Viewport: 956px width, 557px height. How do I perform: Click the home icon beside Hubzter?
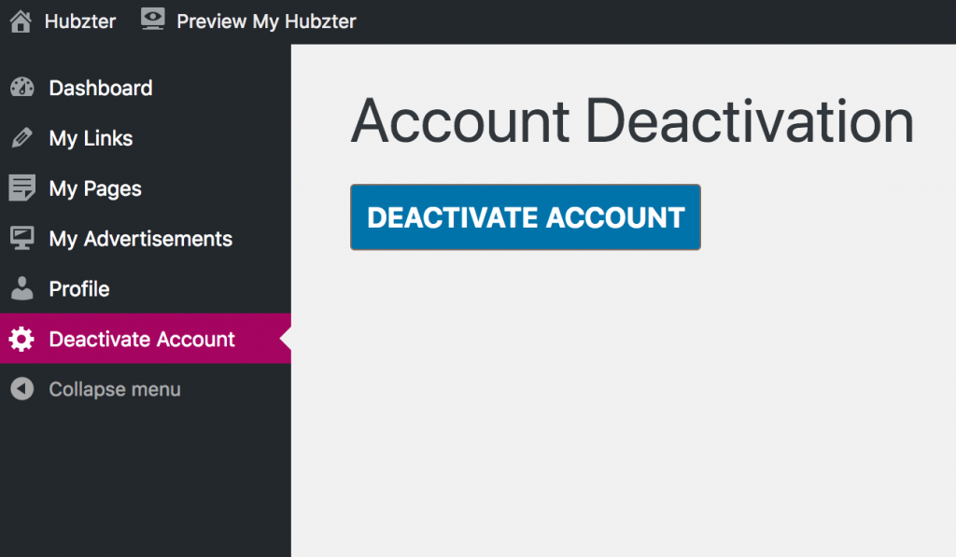pos(21,21)
